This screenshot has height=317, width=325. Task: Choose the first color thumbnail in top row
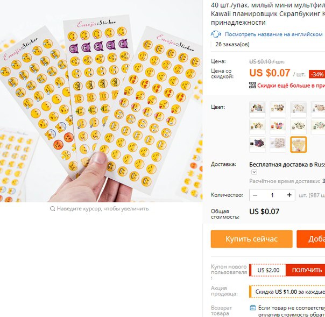[x=257, y=109]
